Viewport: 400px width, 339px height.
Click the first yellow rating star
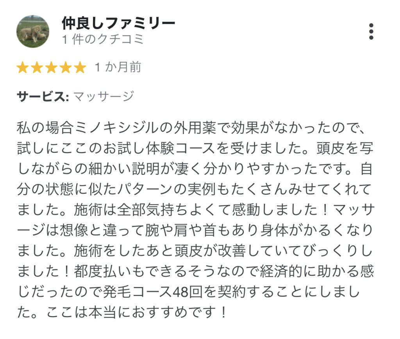tap(22, 68)
